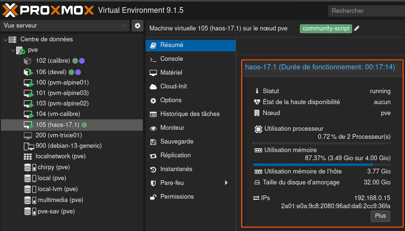This screenshot has height=231, width=405.
Task: Open the Cloud-Init section
Action: pyautogui.click(x=174, y=87)
